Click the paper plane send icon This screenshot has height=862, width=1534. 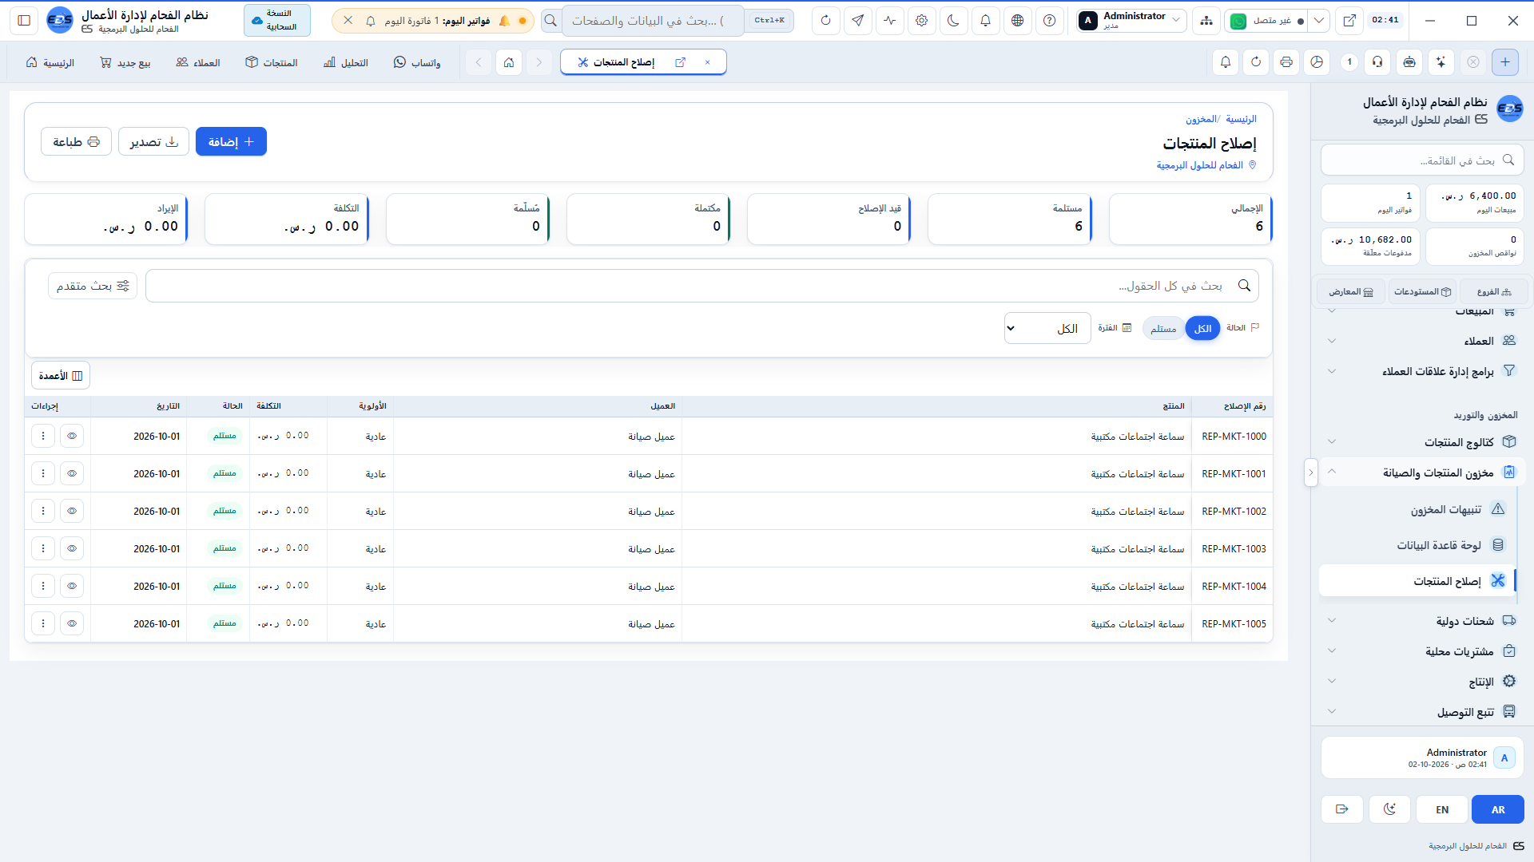[x=858, y=21]
